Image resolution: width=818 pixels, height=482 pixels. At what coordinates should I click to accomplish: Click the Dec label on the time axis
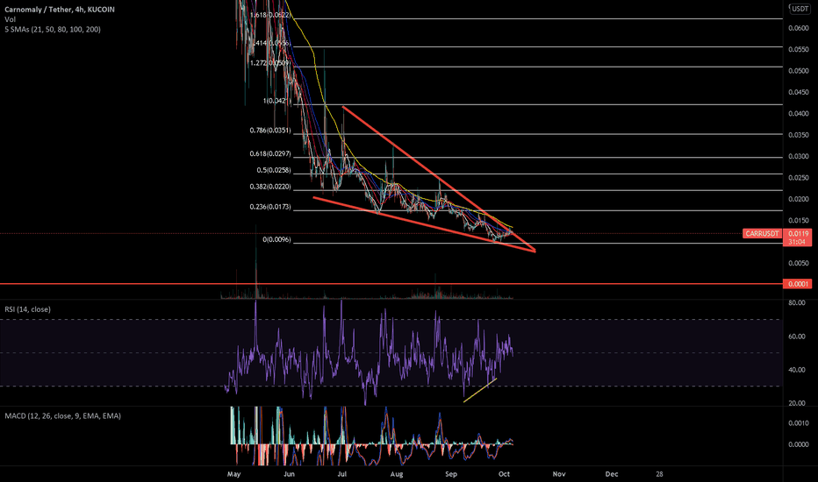pos(612,473)
